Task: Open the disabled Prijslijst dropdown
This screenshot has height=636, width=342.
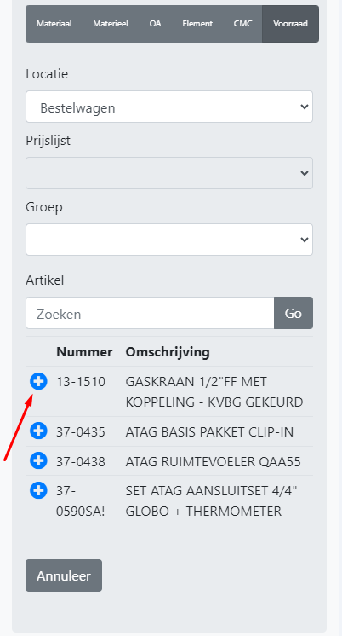Action: [x=169, y=173]
